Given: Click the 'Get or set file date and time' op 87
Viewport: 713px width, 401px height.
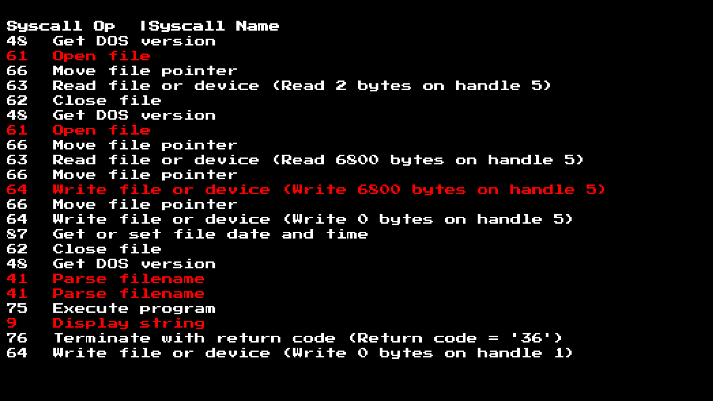Looking at the screenshot, I should click(x=211, y=234).
